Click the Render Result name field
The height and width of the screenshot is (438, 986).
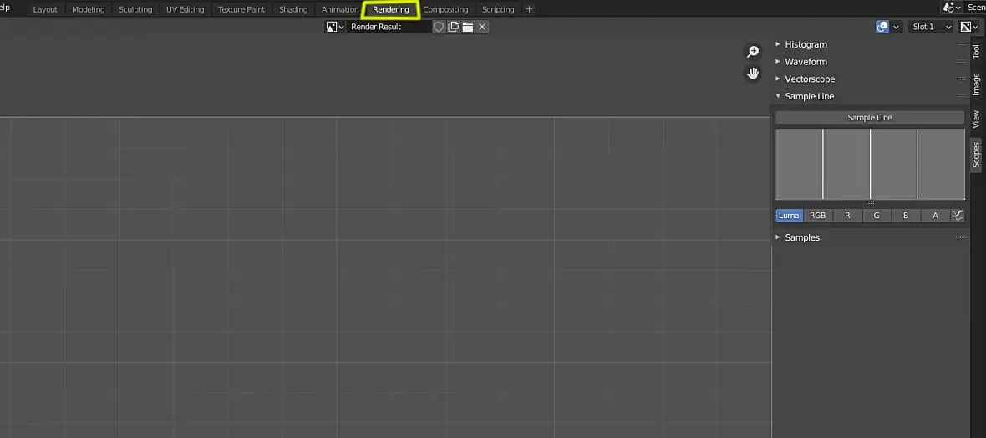pyautogui.click(x=389, y=27)
